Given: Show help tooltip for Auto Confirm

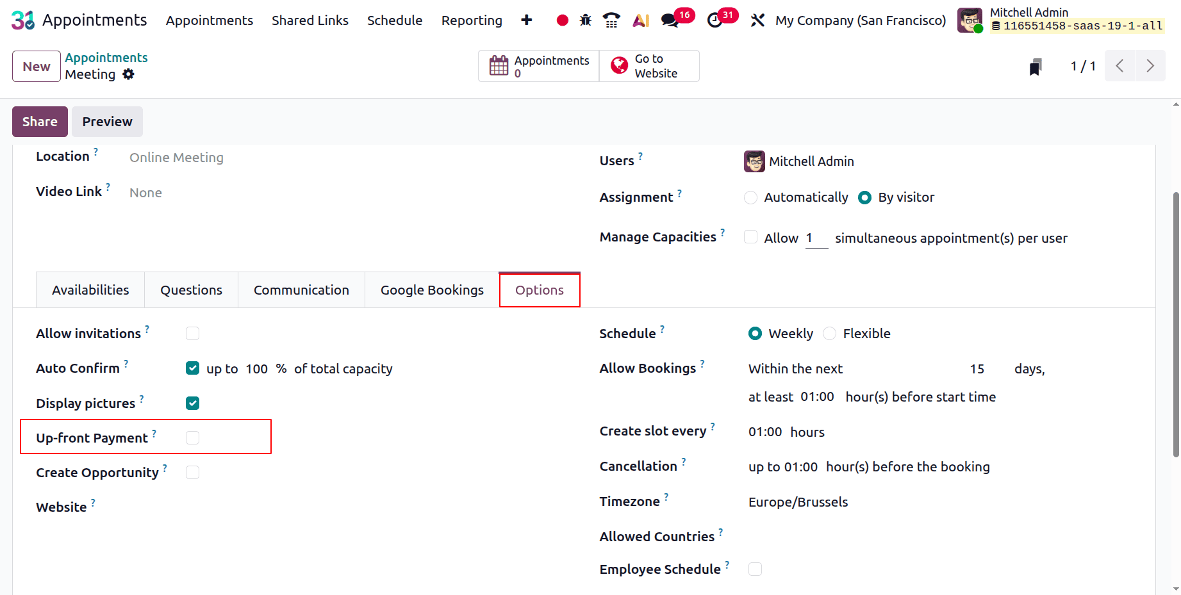Looking at the screenshot, I should 126,364.
